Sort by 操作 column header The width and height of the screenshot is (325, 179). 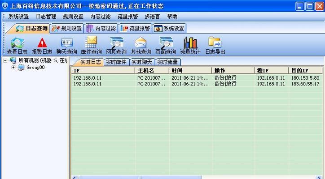(x=233, y=71)
